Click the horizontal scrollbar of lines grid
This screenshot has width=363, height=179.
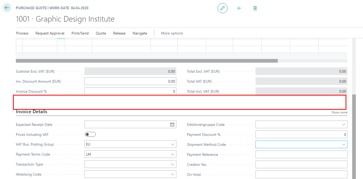tap(147, 61)
